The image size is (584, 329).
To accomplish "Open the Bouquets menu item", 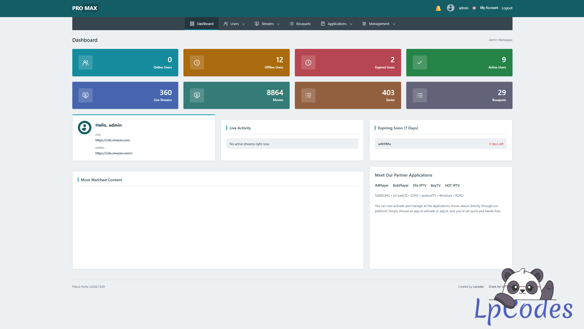I will coord(300,24).
